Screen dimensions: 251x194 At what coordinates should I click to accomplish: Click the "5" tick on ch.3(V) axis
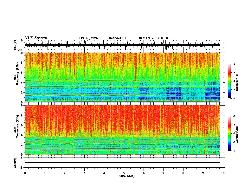(22, 158)
